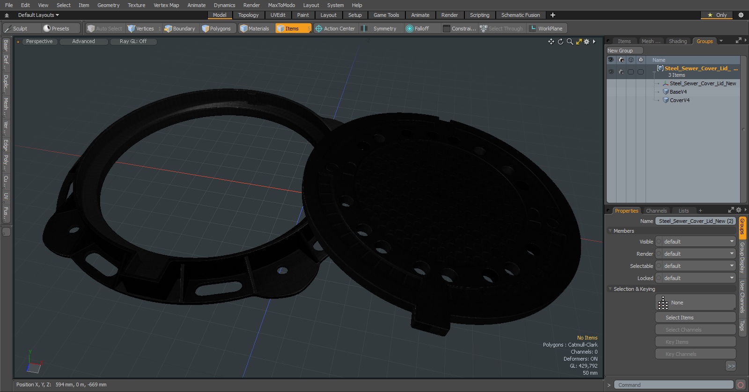Screen dimensions: 749x392
Task: Click the eye column header in Groups
Action: pos(611,60)
